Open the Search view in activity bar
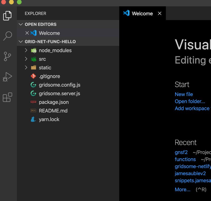The height and width of the screenshot is (201, 211). [8, 36]
